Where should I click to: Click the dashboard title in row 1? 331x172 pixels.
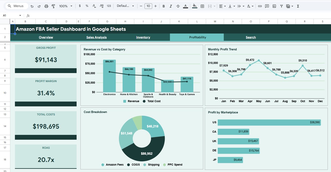pos(71,29)
